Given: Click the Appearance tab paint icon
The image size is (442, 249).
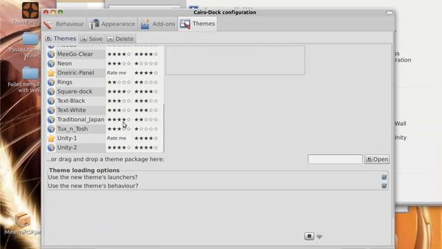Looking at the screenshot, I should [94, 24].
